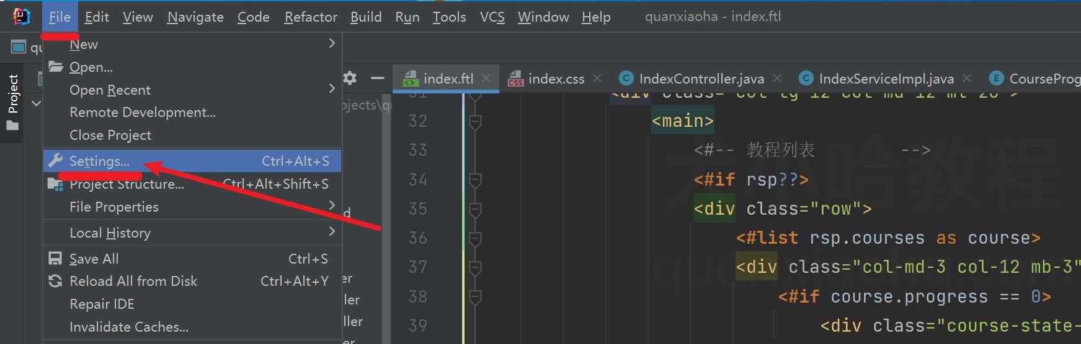Expand the Local History submenu
1081x344 pixels.
tap(192, 233)
